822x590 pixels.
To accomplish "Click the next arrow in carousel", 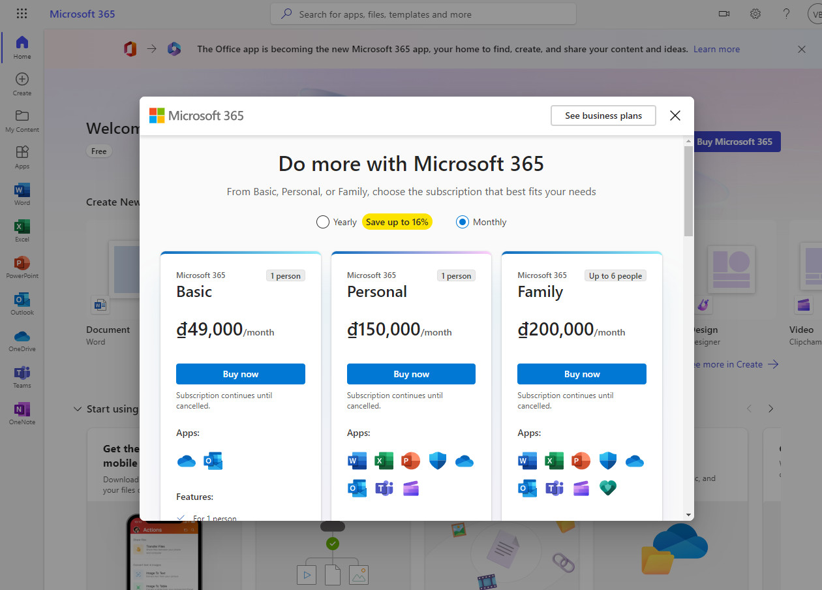I will (770, 409).
